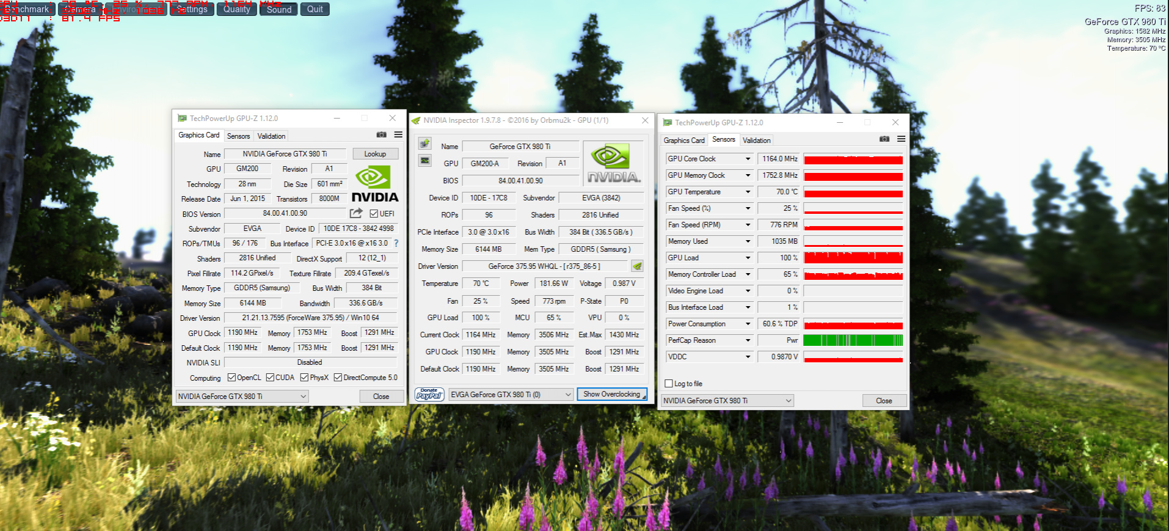Expand the Memory Used sensor dropdown

coord(748,241)
